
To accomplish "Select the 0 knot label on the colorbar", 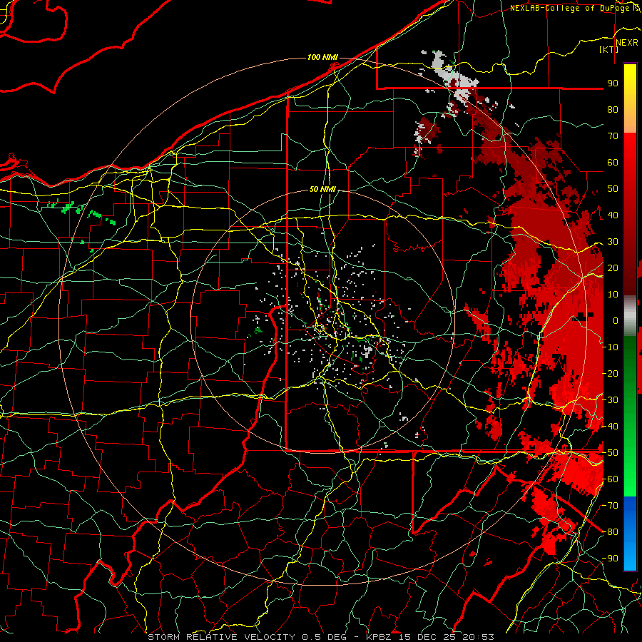I will (616, 320).
